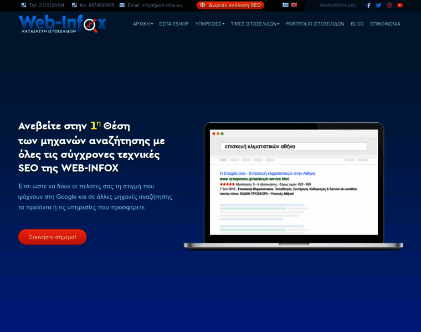The image size is (421, 332).
Task: Open the Facebook page icon
Action: [x=368, y=6]
